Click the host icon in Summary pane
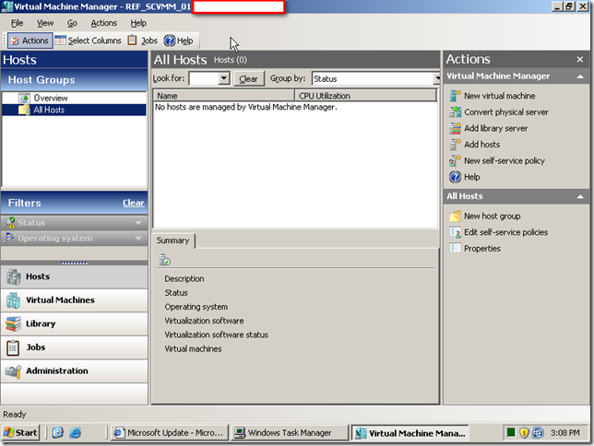This screenshot has width=594, height=446. pos(164,260)
